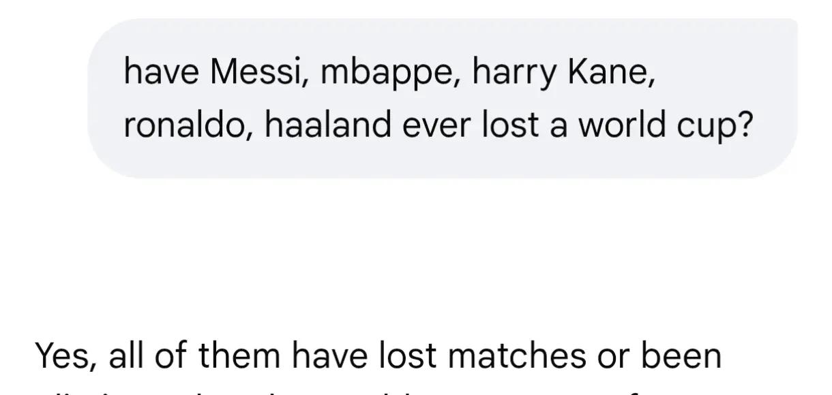832x395 pixels.
Task: Click the word have starting the message
Action: pos(162,72)
